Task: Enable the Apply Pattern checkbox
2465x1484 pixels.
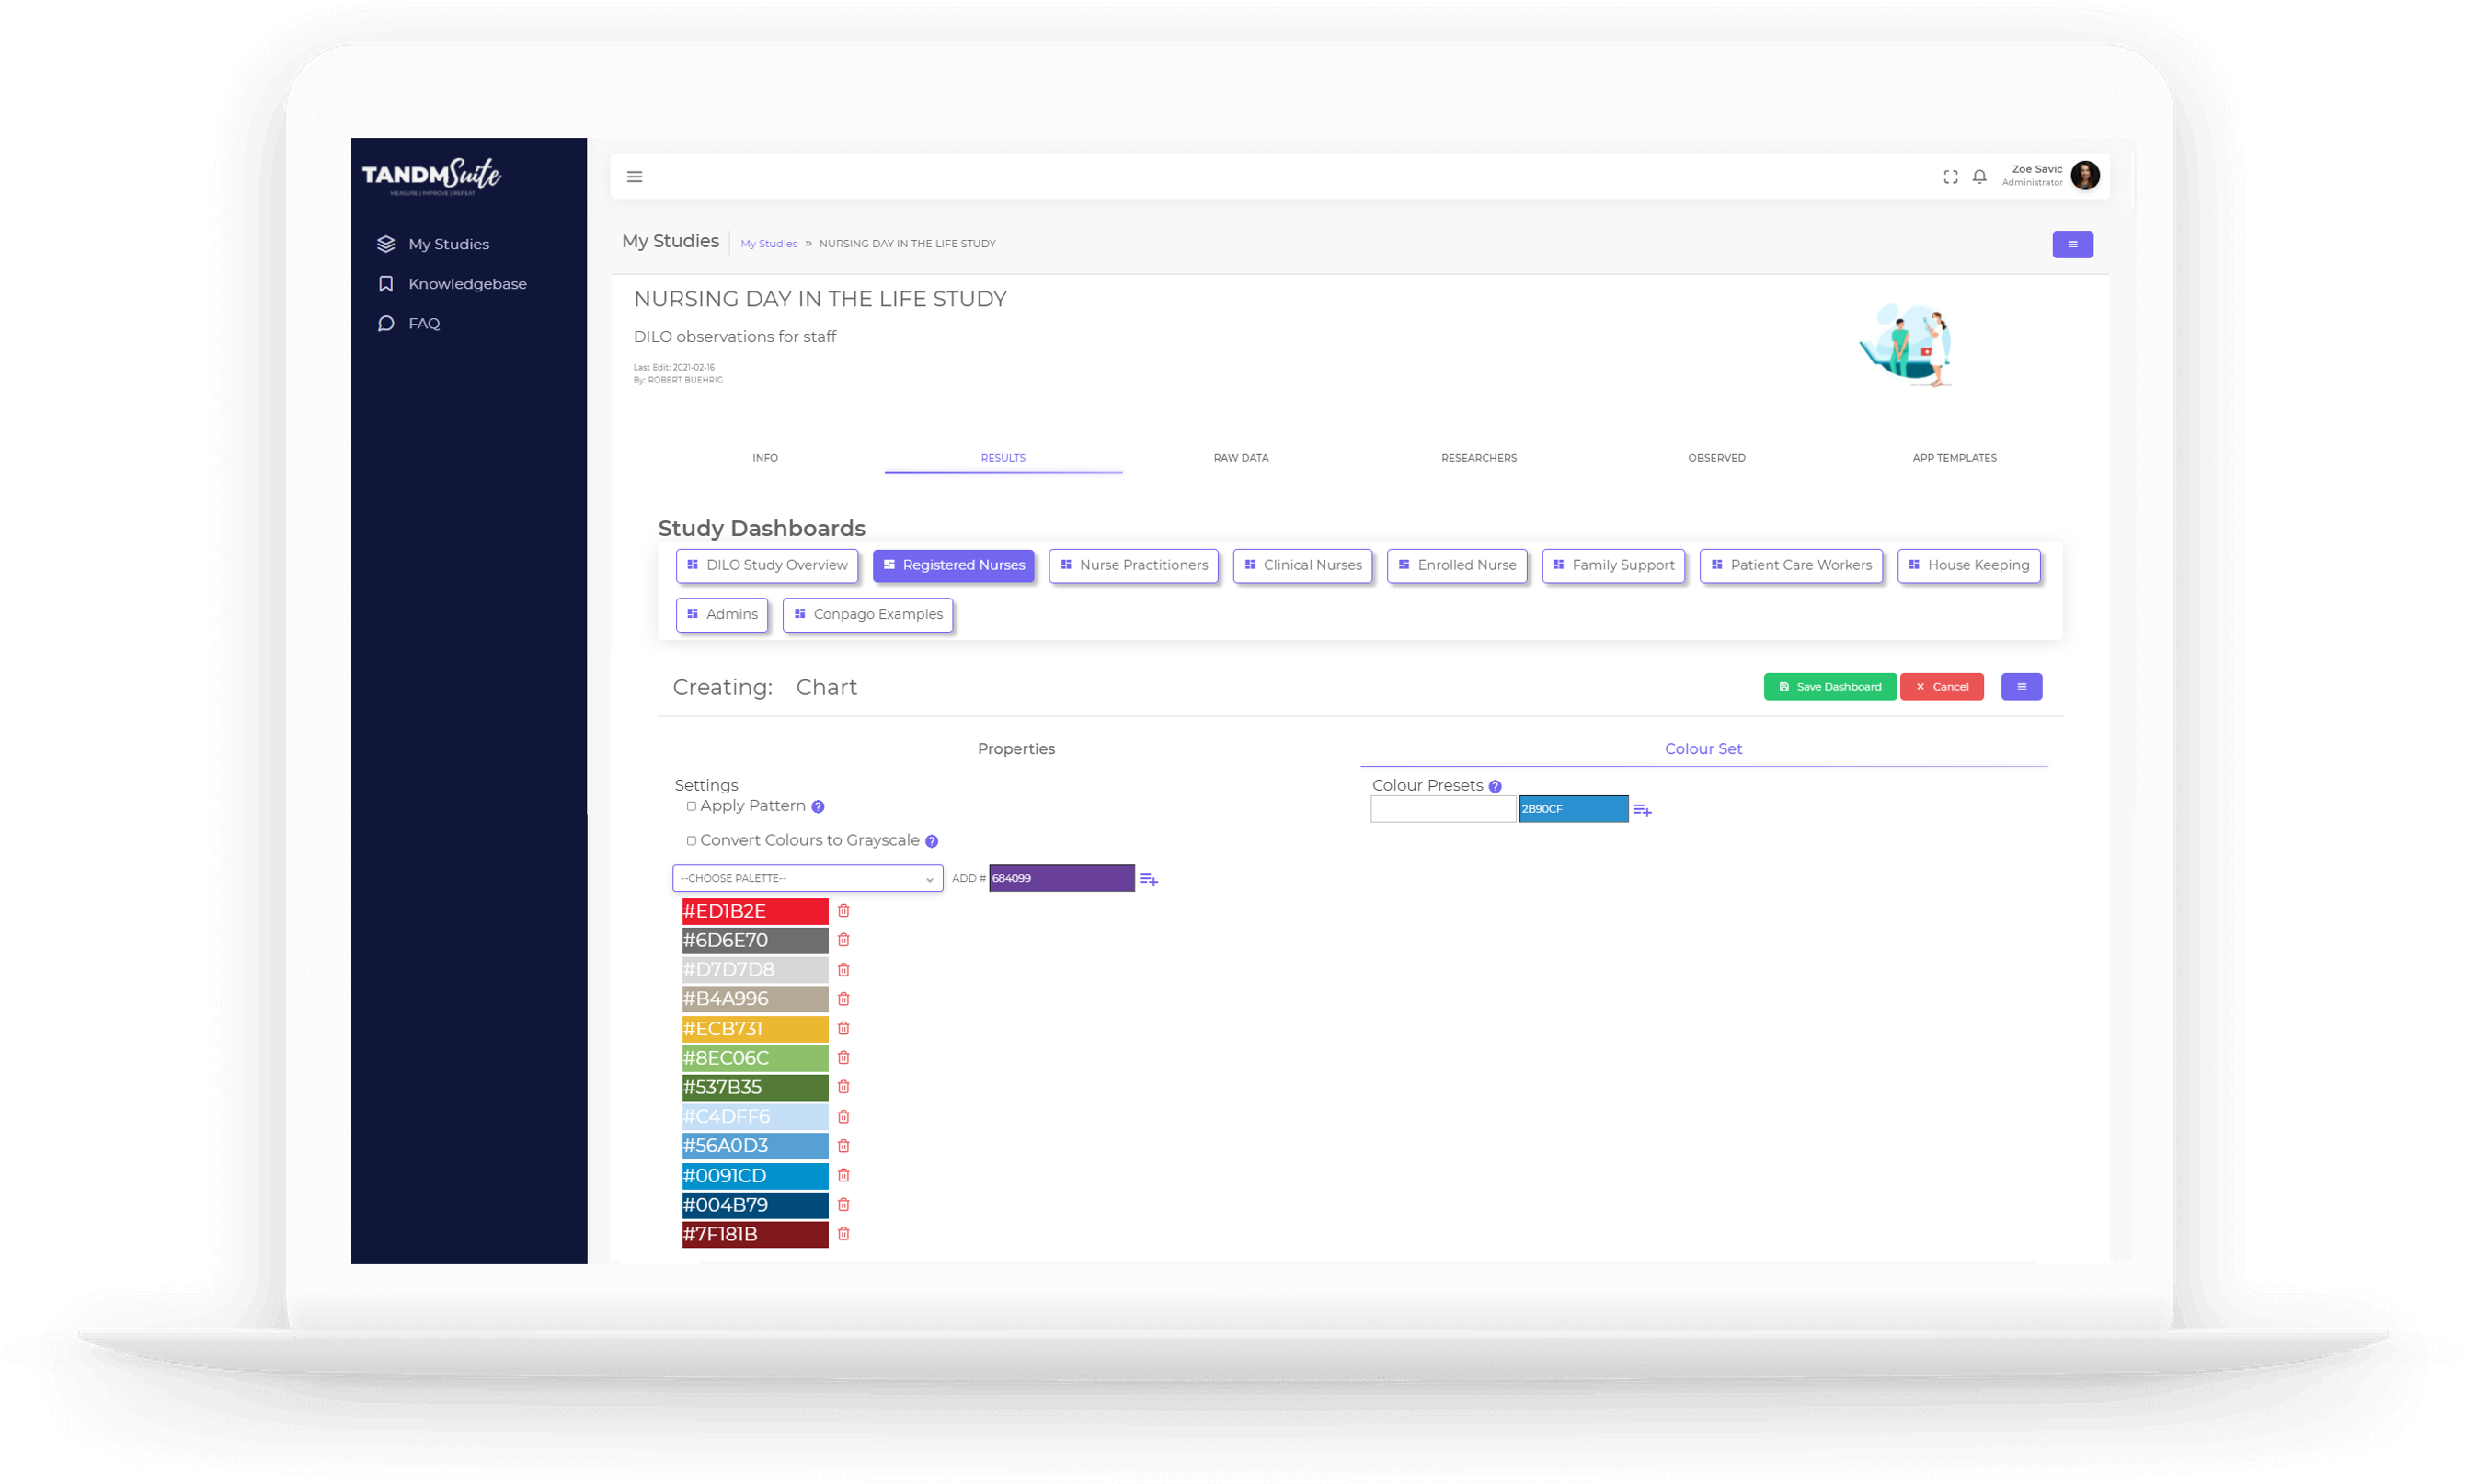Action: (692, 807)
